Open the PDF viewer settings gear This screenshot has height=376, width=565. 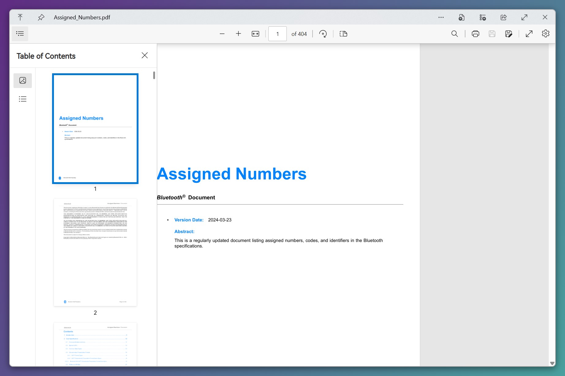click(x=545, y=34)
